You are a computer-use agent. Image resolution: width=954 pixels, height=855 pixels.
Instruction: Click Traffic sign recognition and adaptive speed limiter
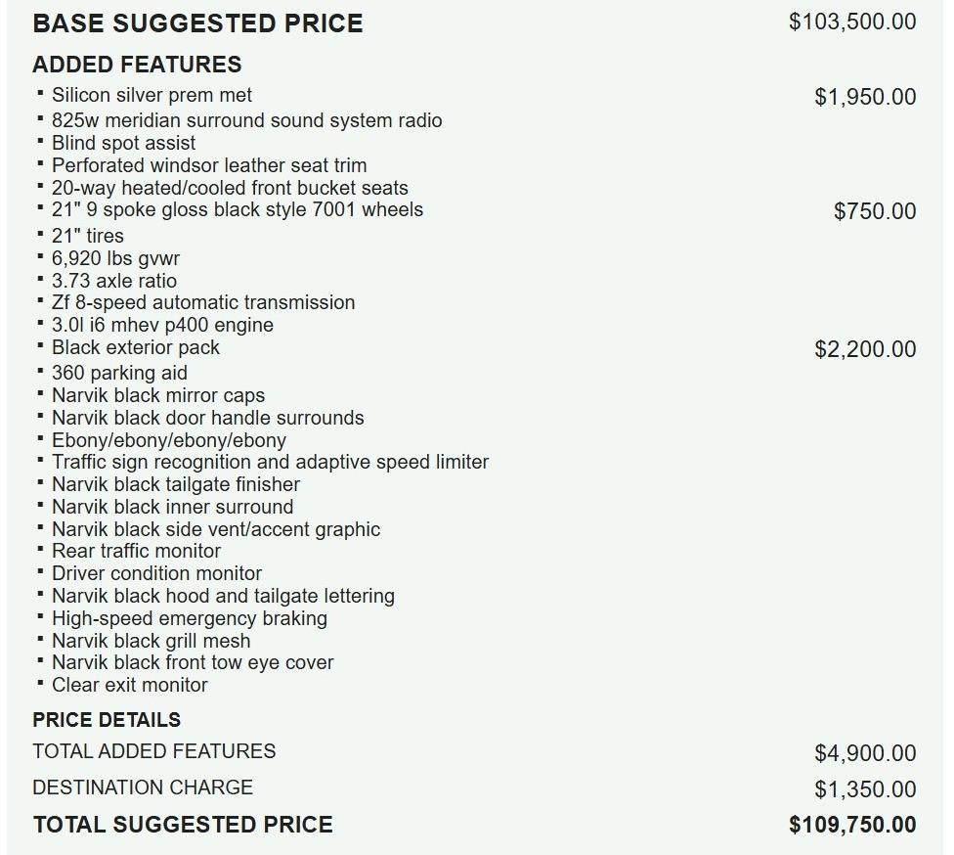pos(270,462)
